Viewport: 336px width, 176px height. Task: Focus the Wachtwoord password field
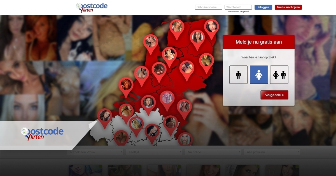tap(238, 7)
